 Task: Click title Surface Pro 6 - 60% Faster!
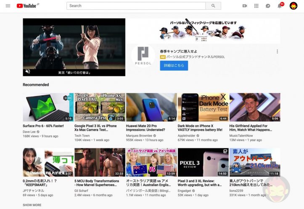(43, 126)
